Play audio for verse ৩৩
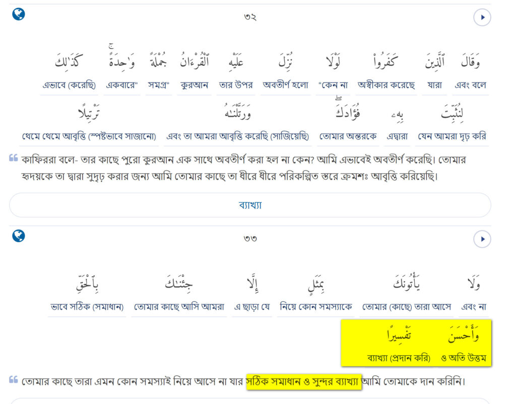 482,239
